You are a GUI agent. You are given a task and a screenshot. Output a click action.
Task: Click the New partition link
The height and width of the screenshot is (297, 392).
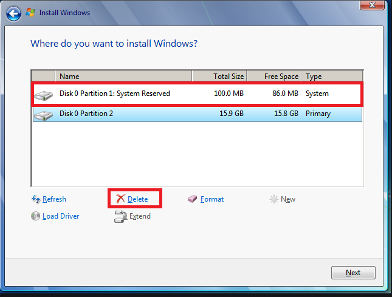288,199
